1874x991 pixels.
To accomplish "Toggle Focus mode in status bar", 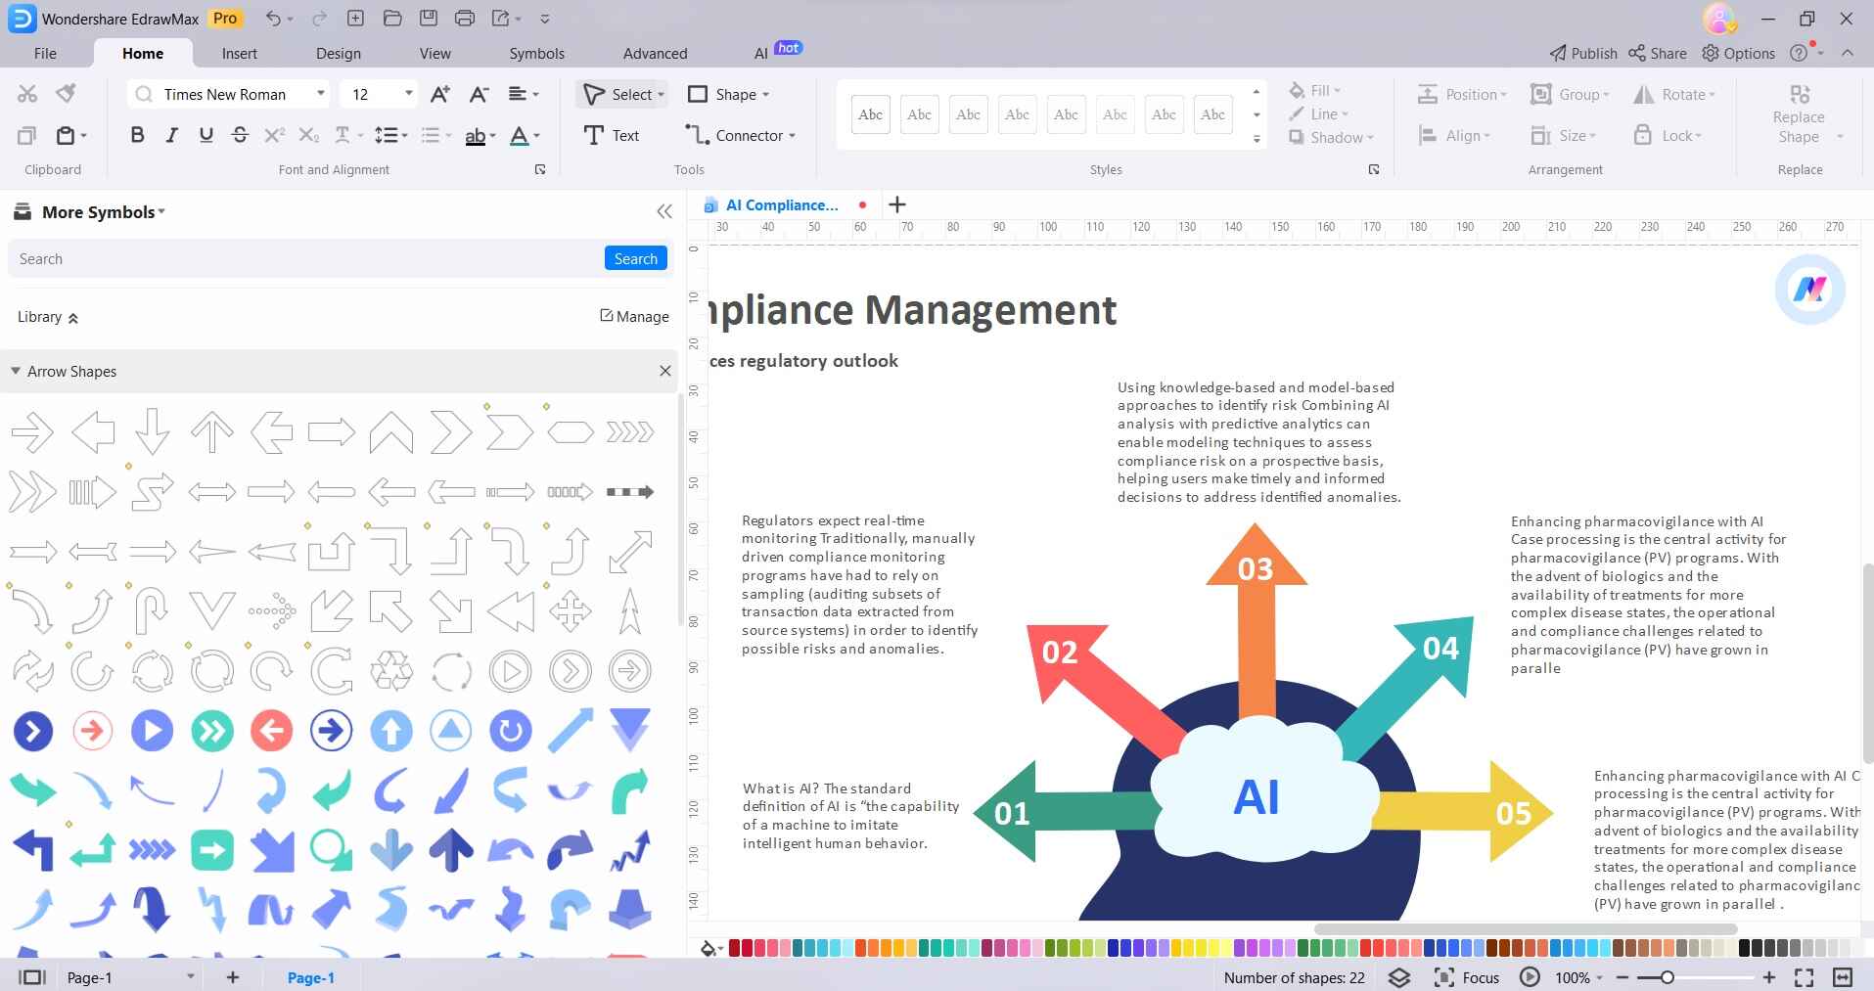I will [x=1467, y=977].
